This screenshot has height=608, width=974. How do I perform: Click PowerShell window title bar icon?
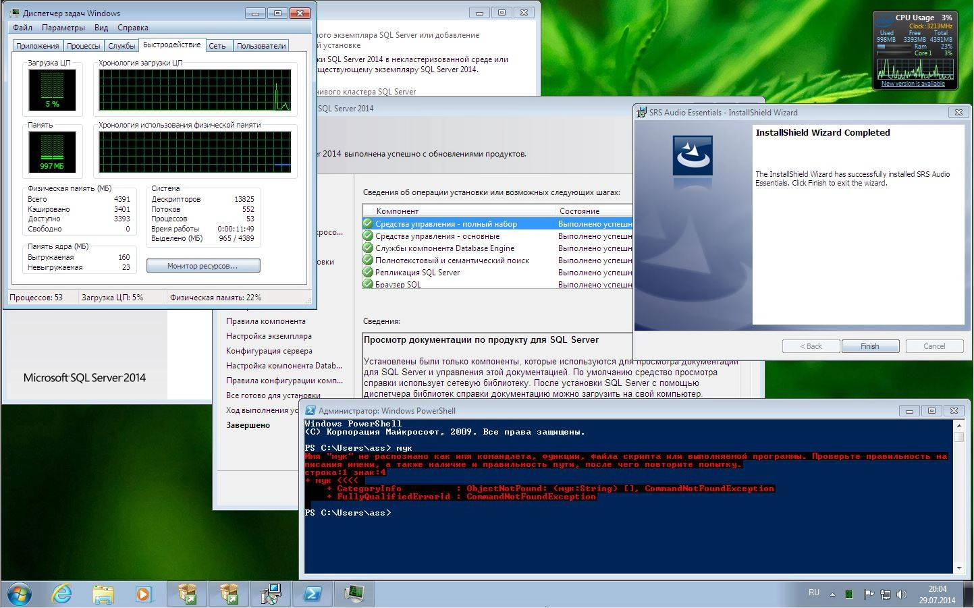click(310, 410)
